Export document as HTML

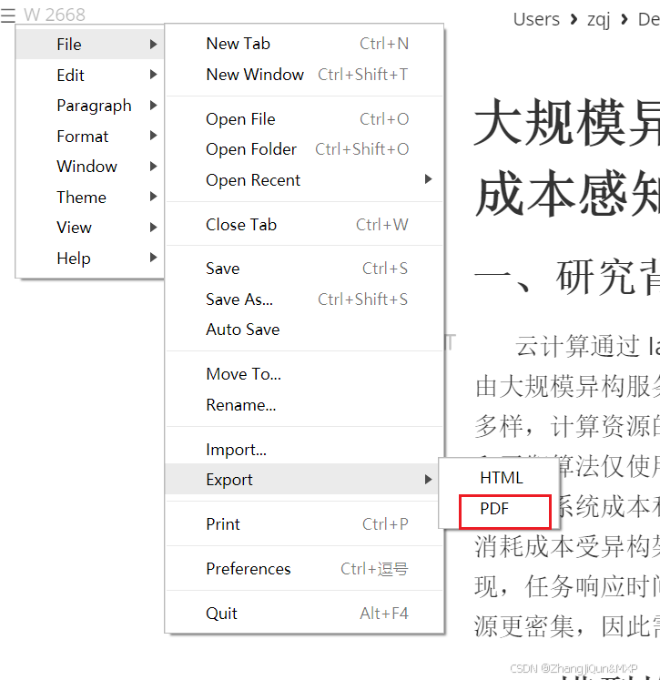click(499, 478)
